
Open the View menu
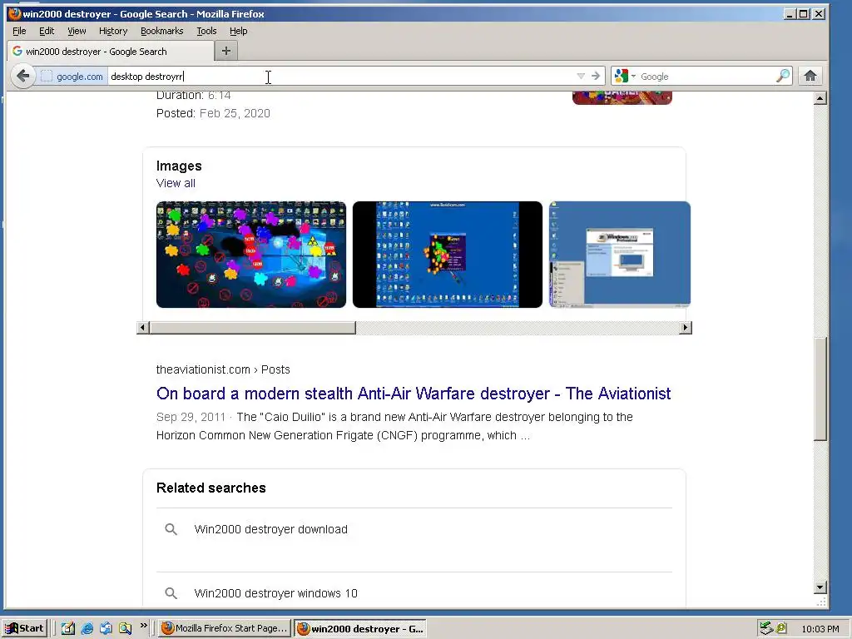(x=77, y=31)
